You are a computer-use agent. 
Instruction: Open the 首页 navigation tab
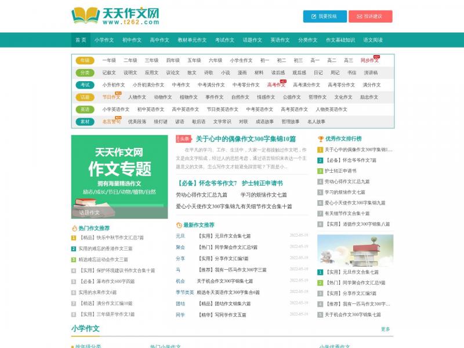(x=81, y=40)
